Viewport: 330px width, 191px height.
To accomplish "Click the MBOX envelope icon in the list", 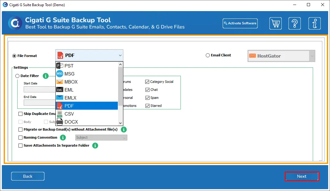I will tap(60, 82).
